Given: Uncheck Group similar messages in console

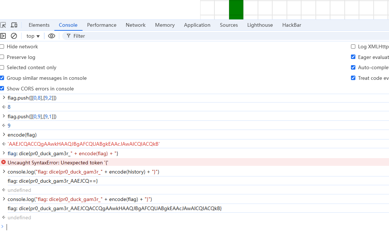Looking at the screenshot, I should tap(2, 78).
